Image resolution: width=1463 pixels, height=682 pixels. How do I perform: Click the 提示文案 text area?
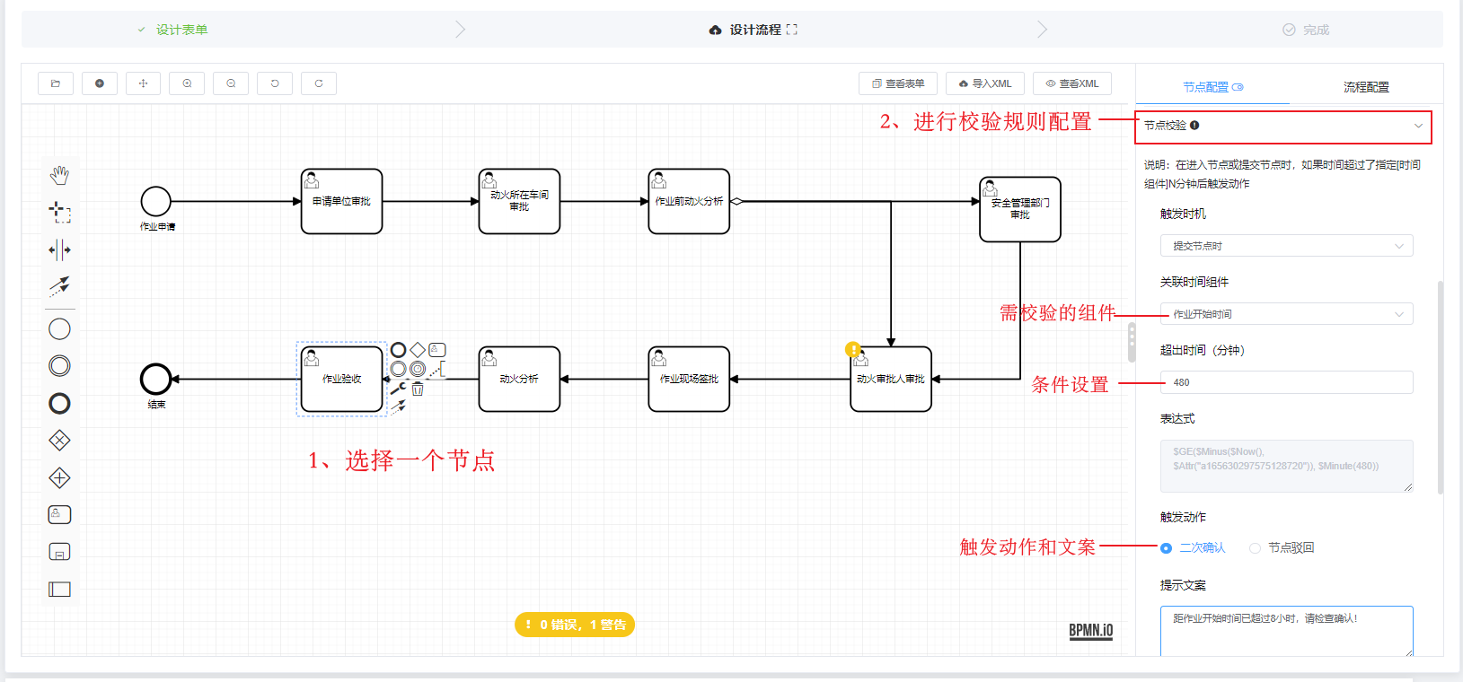[1286, 631]
